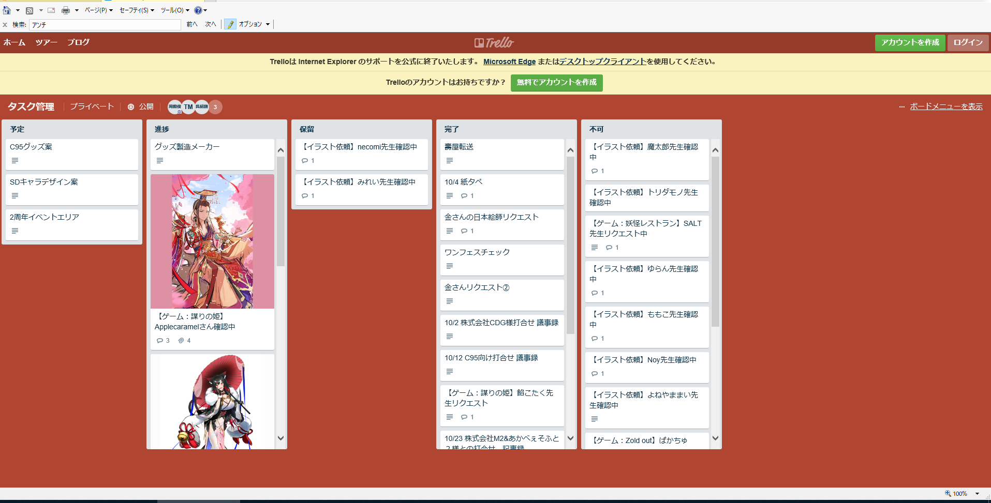This screenshot has width=991, height=503.
Task: Click the comment icon on the Applecaramel card
Action: (160, 341)
